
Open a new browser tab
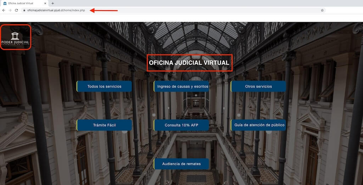click(x=52, y=4)
